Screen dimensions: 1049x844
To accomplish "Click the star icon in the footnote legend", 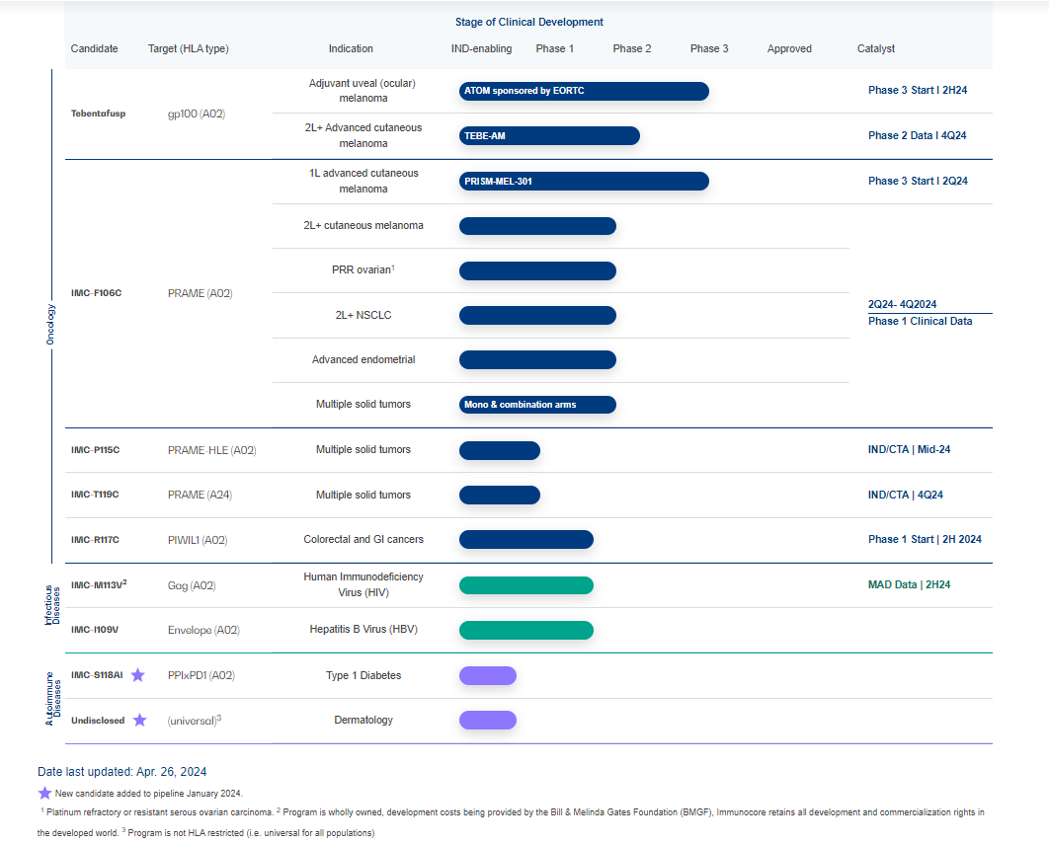I will 44,793.
